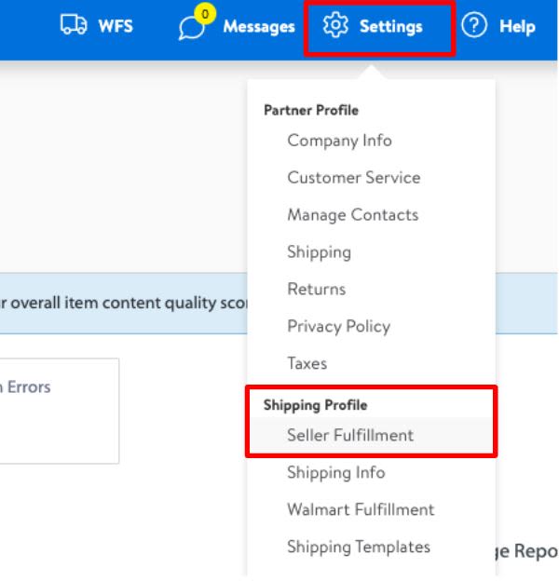Select Company Info from the dropdown

[339, 141]
